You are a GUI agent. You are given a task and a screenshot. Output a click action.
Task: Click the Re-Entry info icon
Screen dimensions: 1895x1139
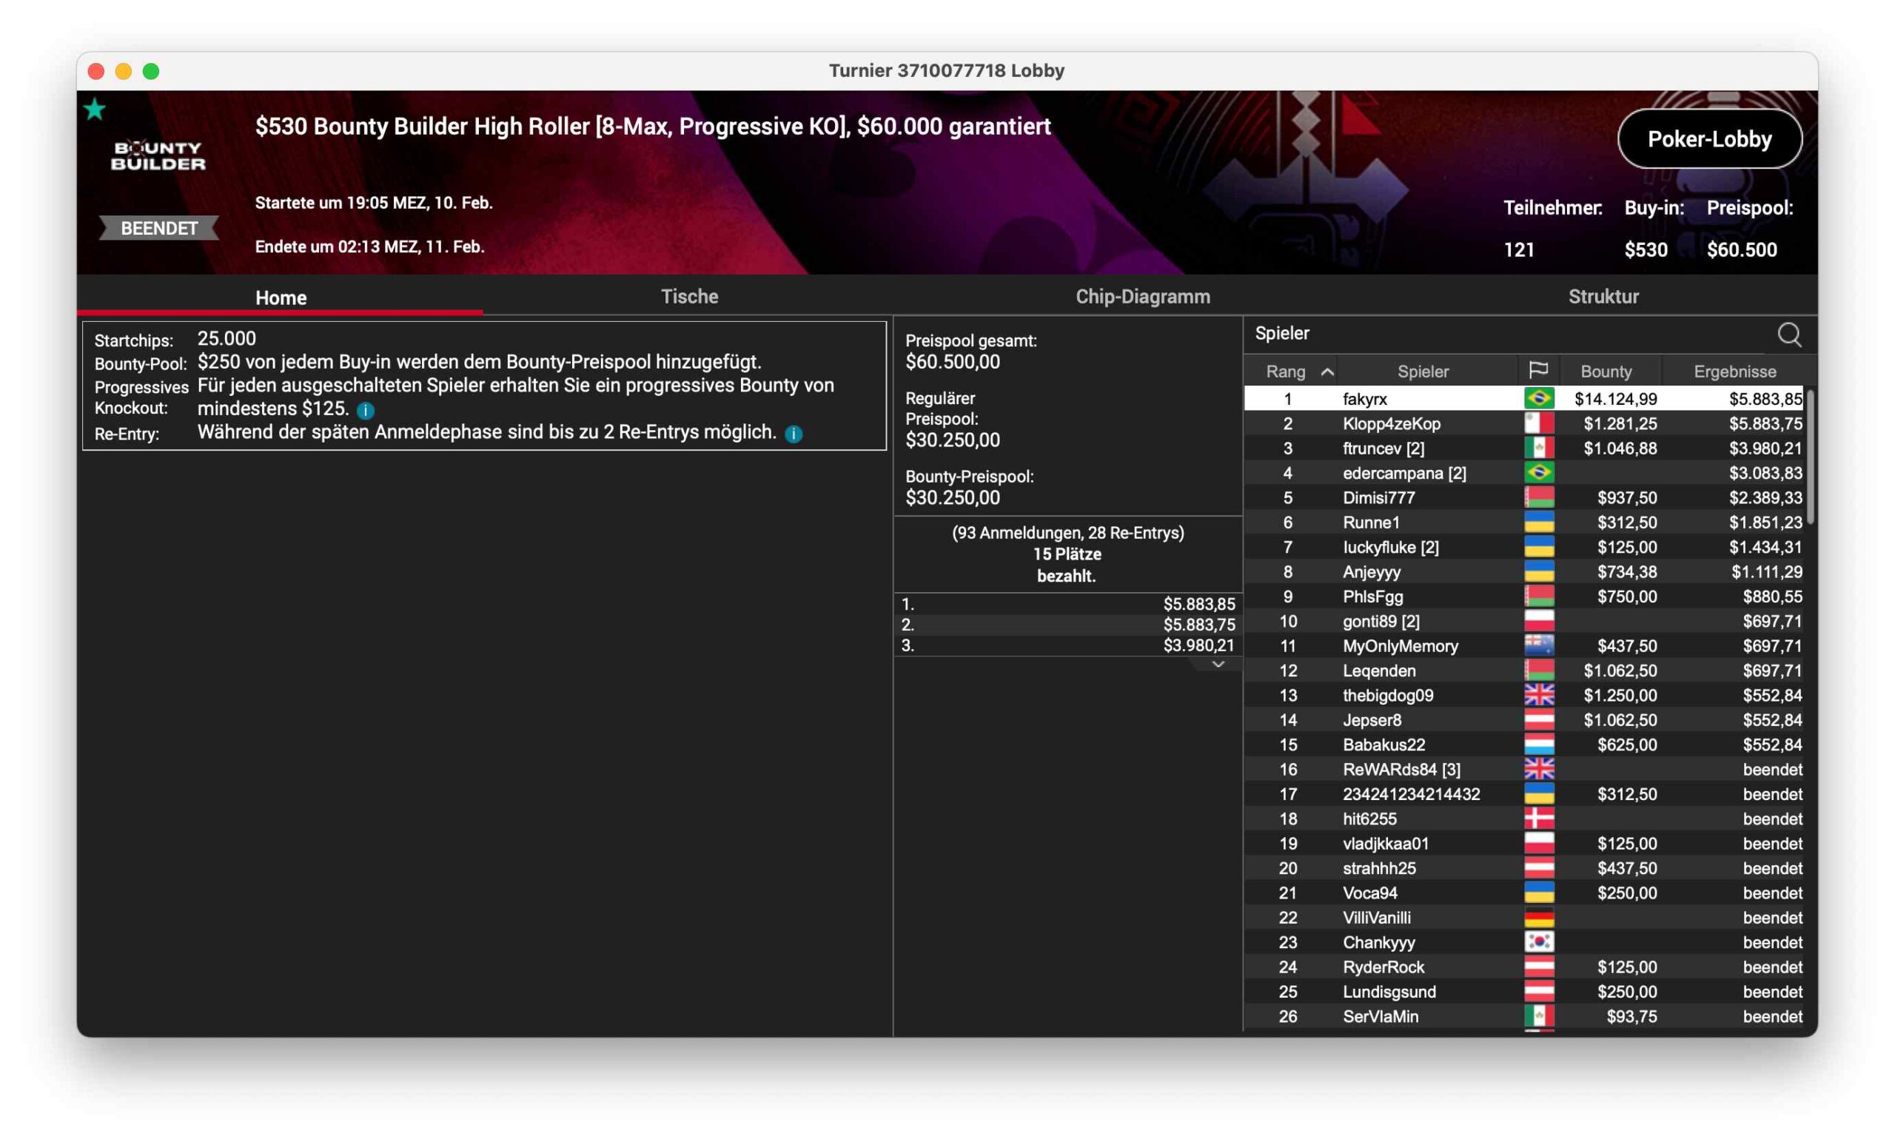click(794, 434)
